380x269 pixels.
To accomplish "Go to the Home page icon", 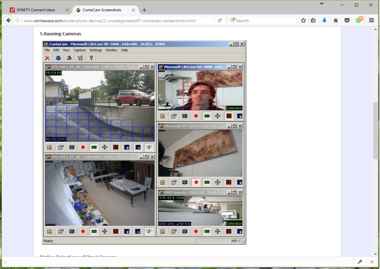I will click(336, 21).
